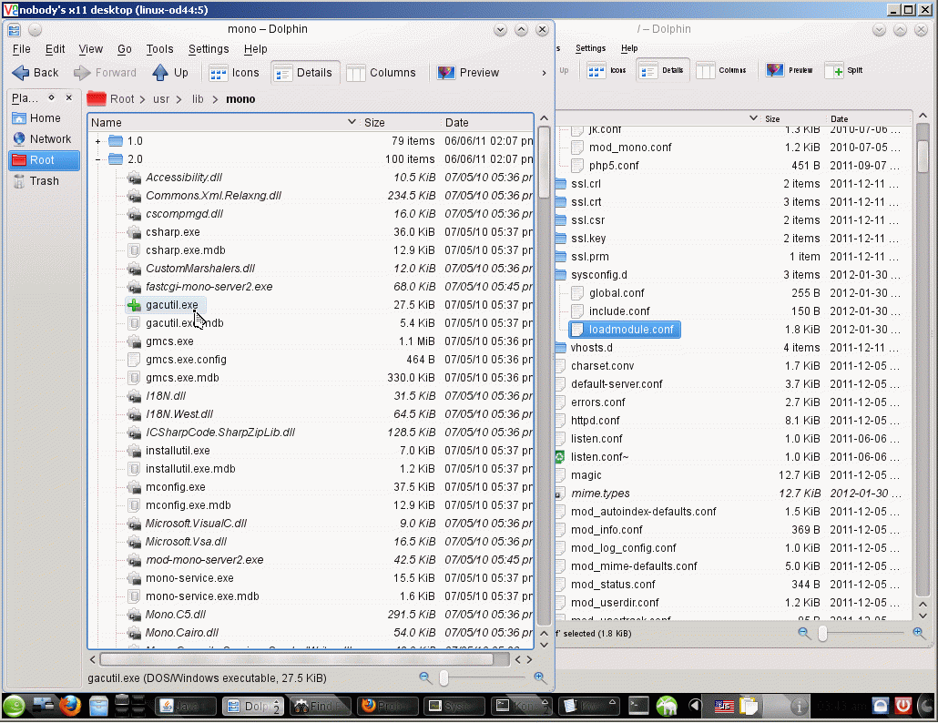Collapse the 2.0 folder tree node
Screen dimensions: 938x723
coord(97,159)
